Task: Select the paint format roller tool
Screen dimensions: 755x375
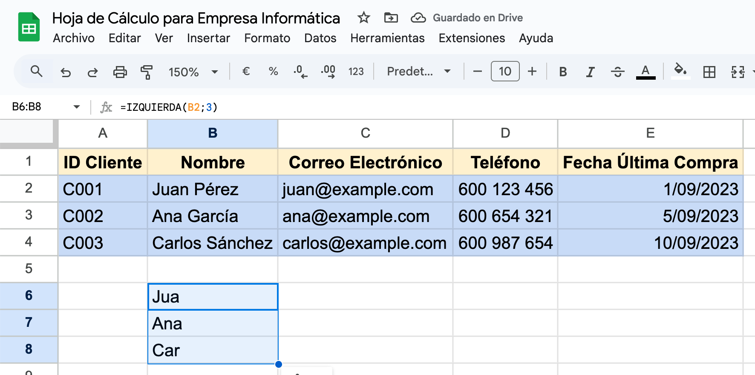Action: 147,72
